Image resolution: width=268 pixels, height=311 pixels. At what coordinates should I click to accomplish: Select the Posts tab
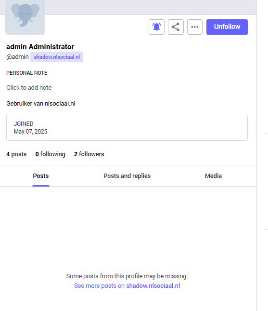[x=41, y=176]
